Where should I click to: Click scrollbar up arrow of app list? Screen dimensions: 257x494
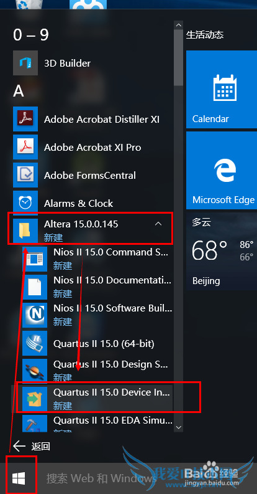[x=179, y=25]
